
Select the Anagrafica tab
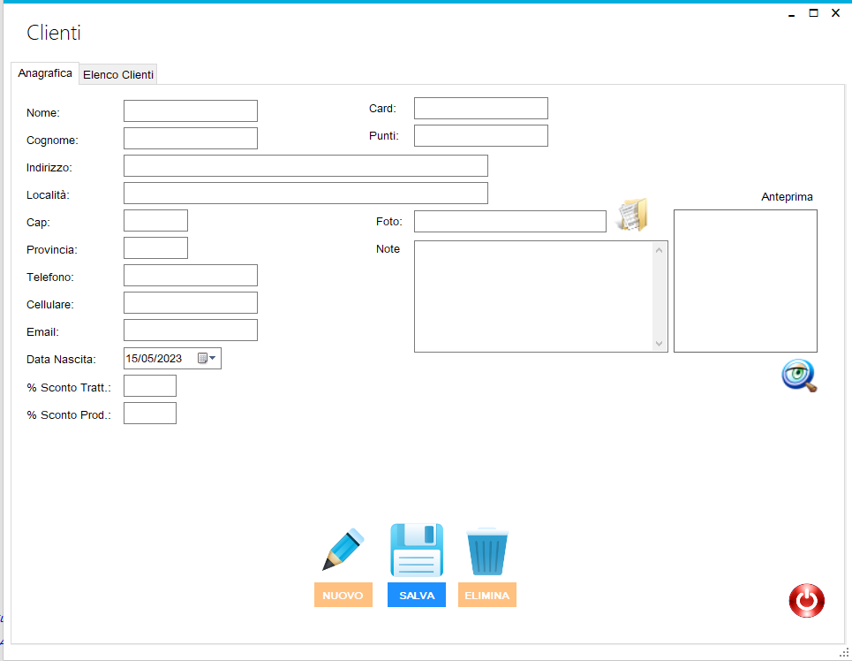45,73
